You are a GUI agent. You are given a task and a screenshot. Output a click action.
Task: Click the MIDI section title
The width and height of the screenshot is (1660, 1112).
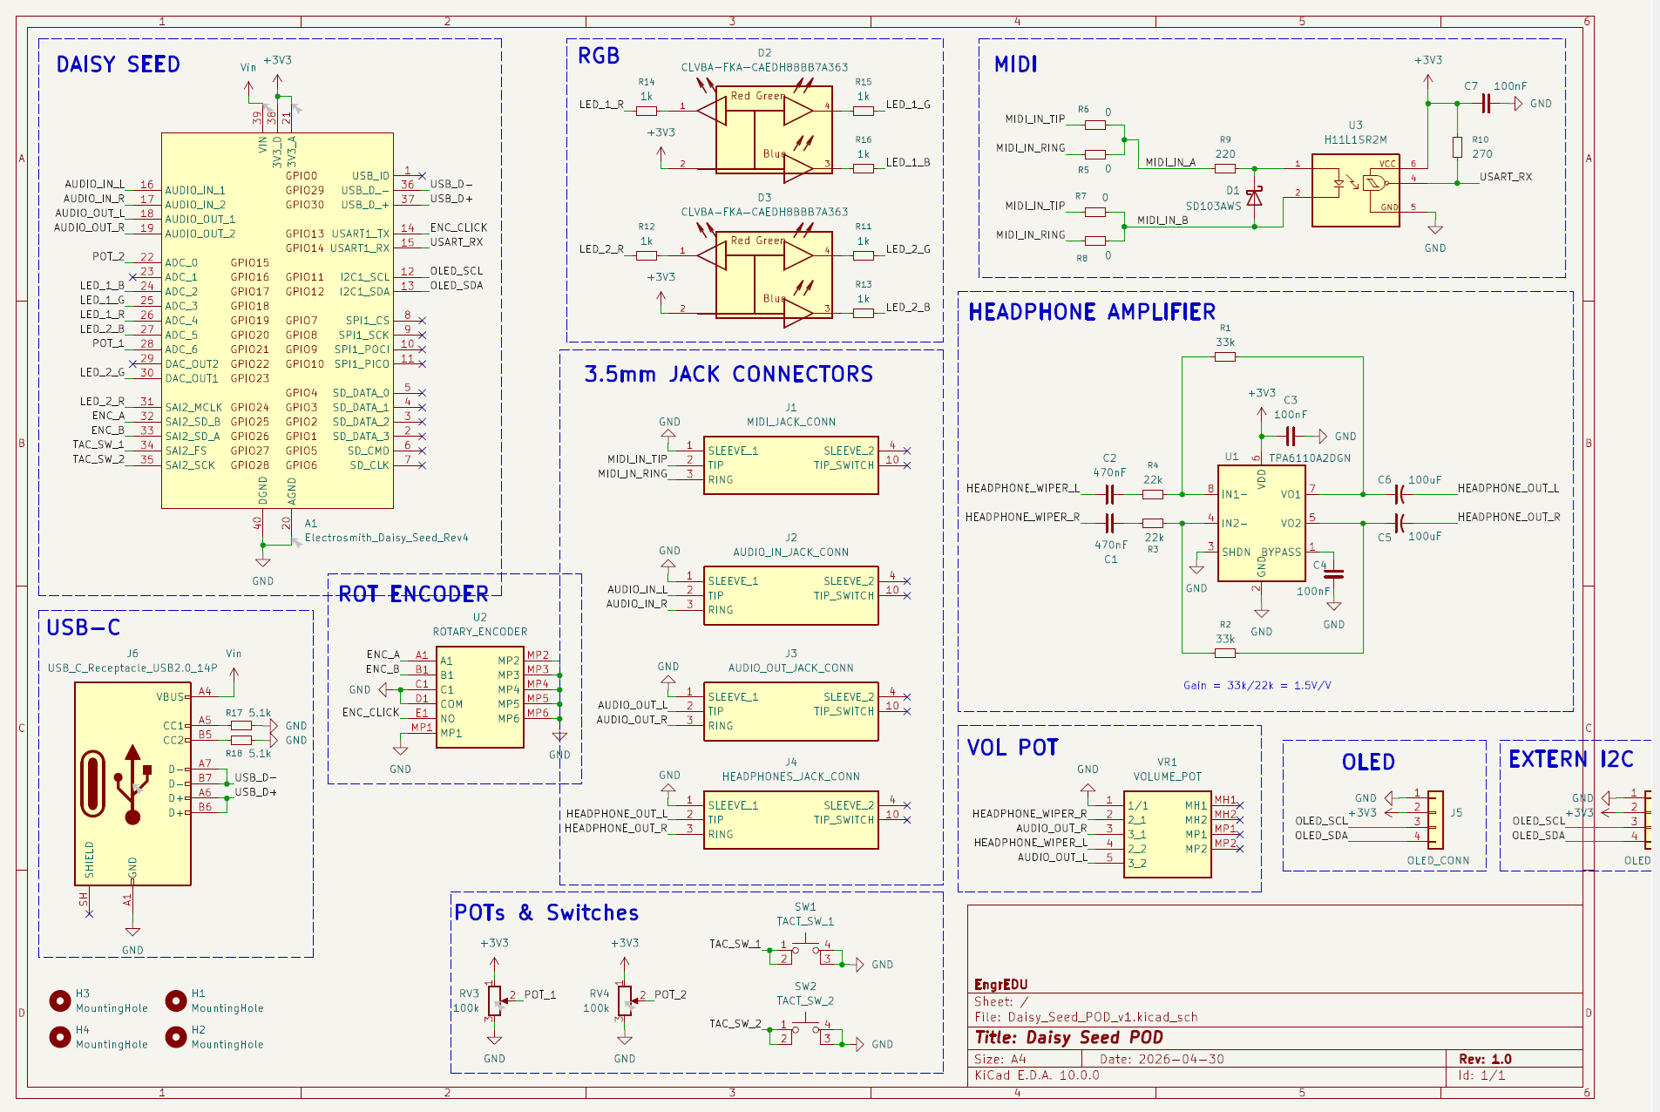1016,64
